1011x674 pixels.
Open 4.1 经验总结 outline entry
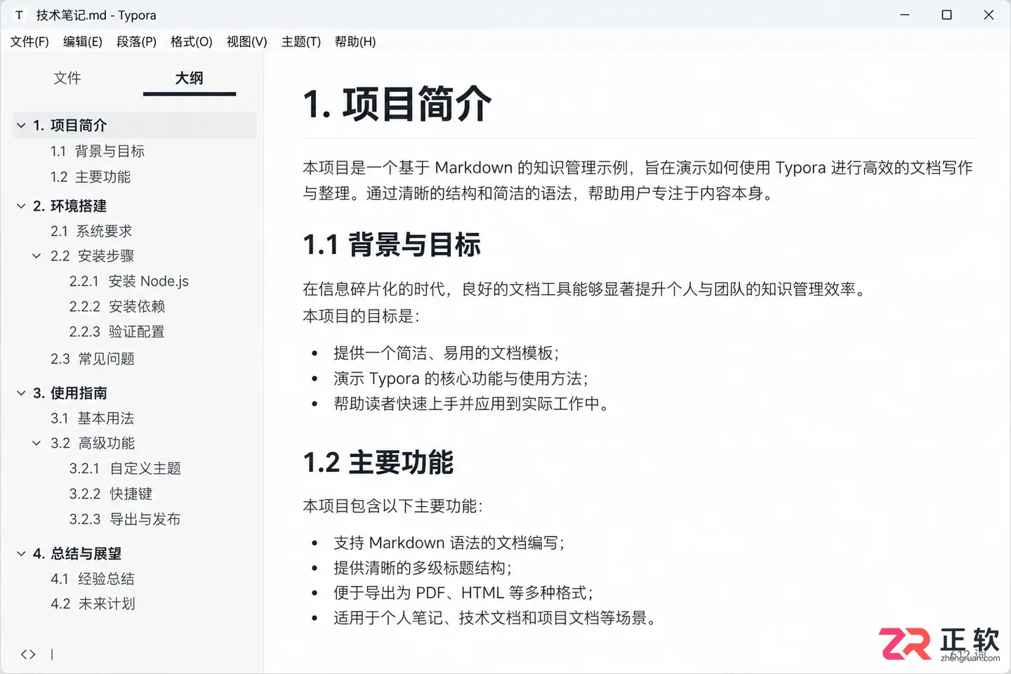click(93, 579)
